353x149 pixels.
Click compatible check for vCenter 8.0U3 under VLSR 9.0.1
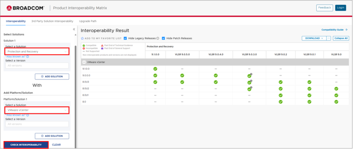309,82
